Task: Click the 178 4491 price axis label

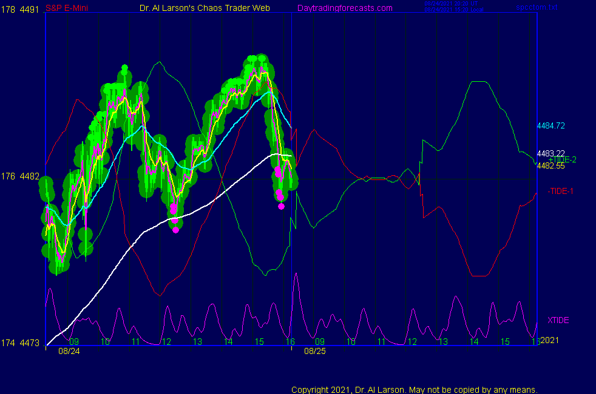Action: coord(20,10)
